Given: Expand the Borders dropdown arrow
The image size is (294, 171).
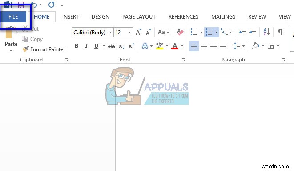Looking at the screenshot, I should click(x=278, y=46).
